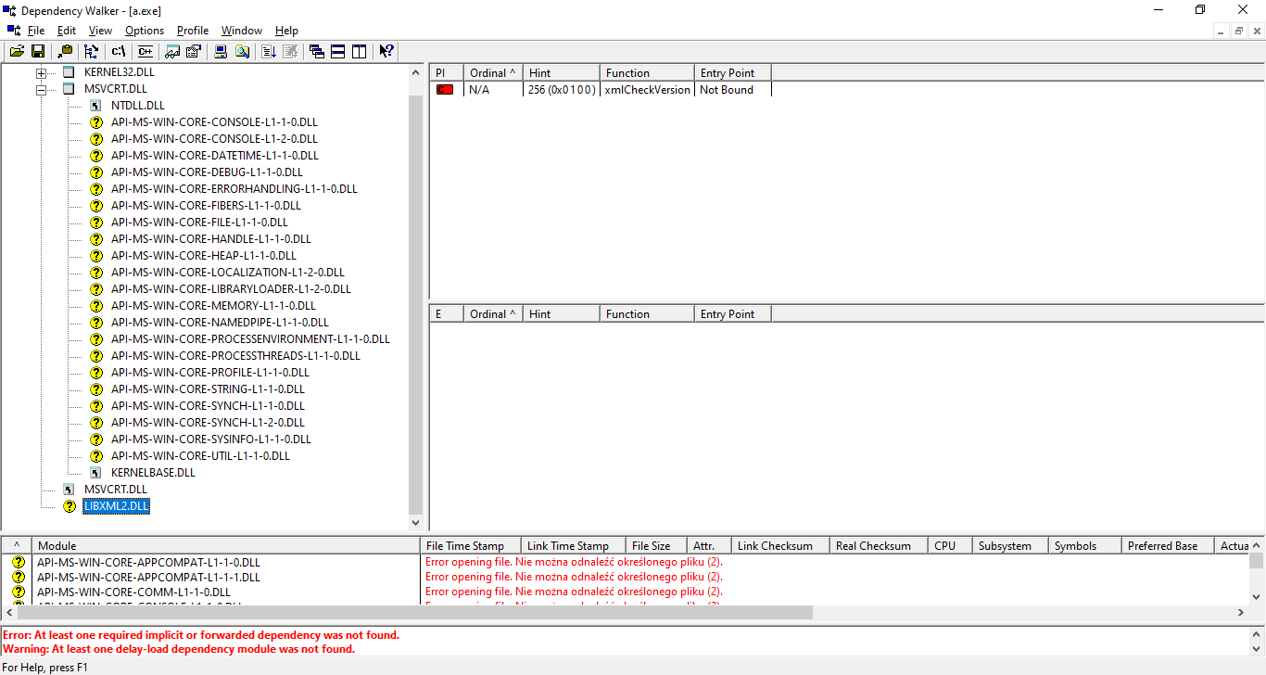Image resolution: width=1266 pixels, height=675 pixels.
Task: Toggle the Full Paths (c:\) icon
Action: click(x=119, y=51)
